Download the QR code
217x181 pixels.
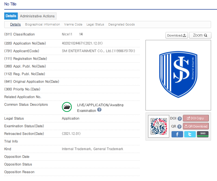pos(196,126)
